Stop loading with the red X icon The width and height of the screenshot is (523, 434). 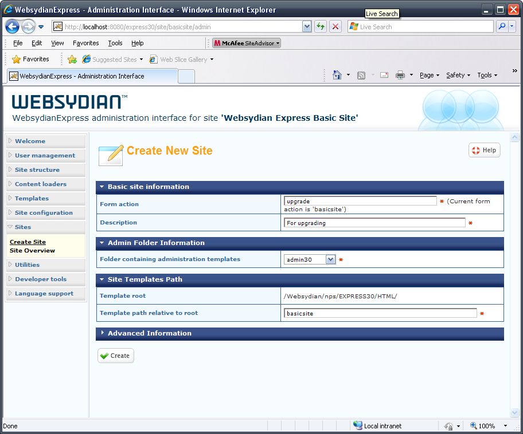coord(335,27)
